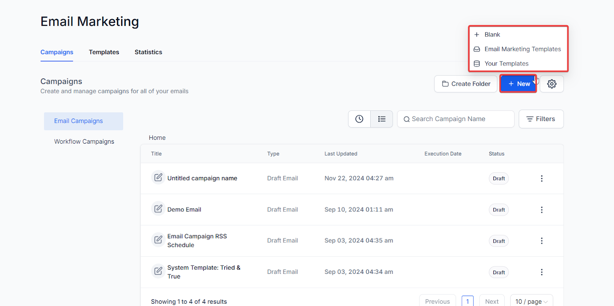Screen dimensions: 614x306
Task: Open the New campaign dropdown button
Action: click(x=518, y=84)
